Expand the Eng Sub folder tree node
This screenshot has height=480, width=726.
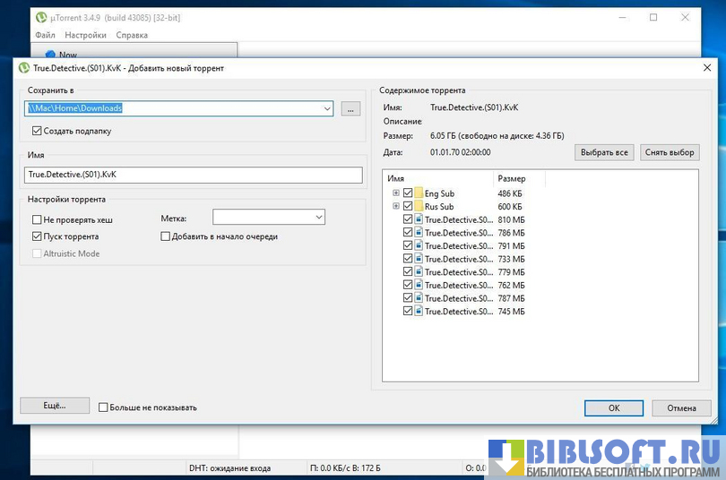point(396,193)
